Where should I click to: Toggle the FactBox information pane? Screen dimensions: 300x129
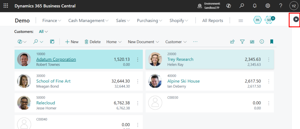262,42
